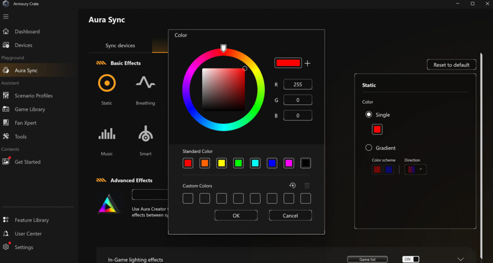Click the Fan Xpert icon
493x263 pixels.
[6, 123]
